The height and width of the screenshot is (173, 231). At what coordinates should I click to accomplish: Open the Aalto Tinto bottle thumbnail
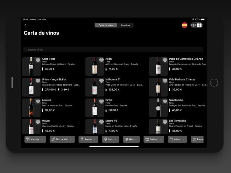[31, 67]
